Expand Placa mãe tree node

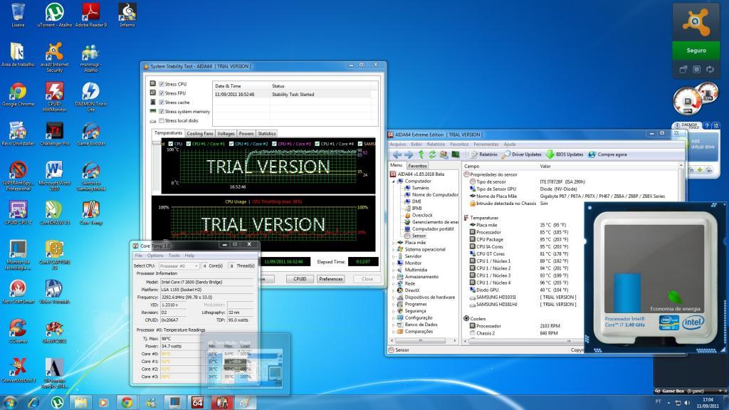(x=394, y=243)
